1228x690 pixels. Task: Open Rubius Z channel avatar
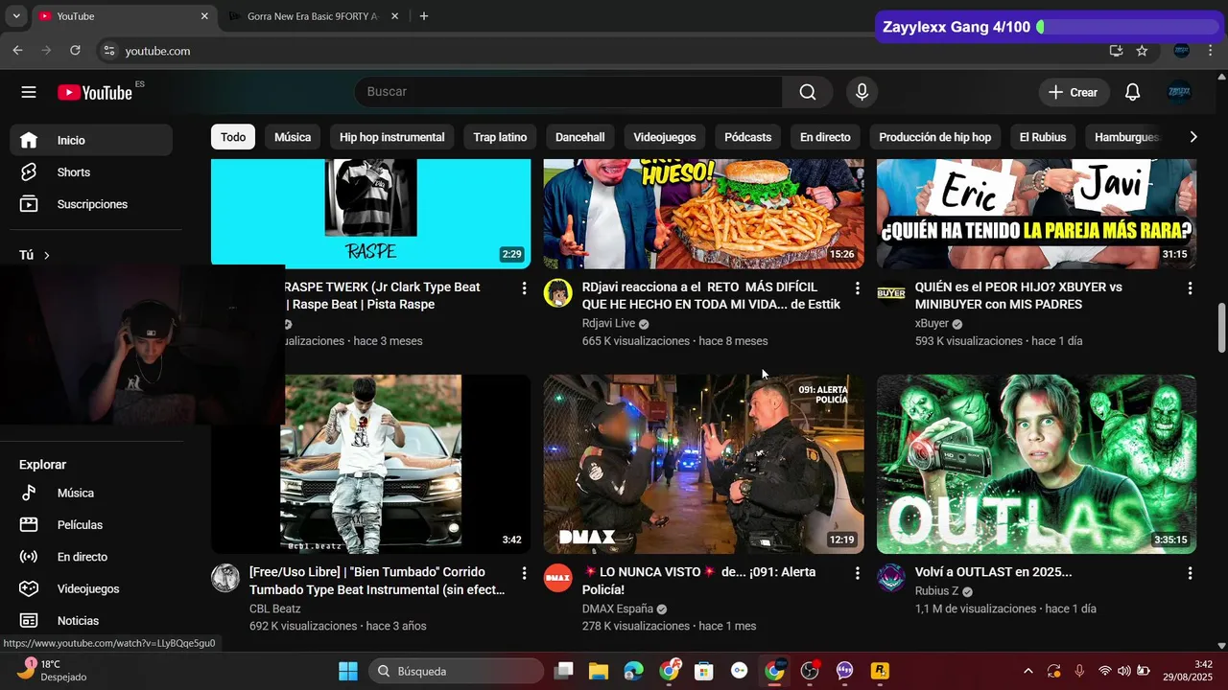891,578
